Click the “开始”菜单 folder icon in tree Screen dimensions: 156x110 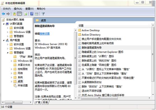tap(15, 57)
